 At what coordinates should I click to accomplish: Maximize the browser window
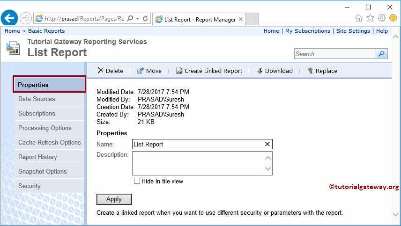pyautogui.click(x=368, y=7)
